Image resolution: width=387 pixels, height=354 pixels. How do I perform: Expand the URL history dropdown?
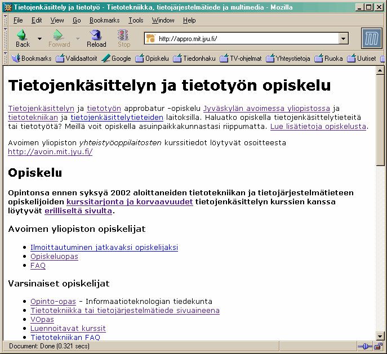(343, 39)
